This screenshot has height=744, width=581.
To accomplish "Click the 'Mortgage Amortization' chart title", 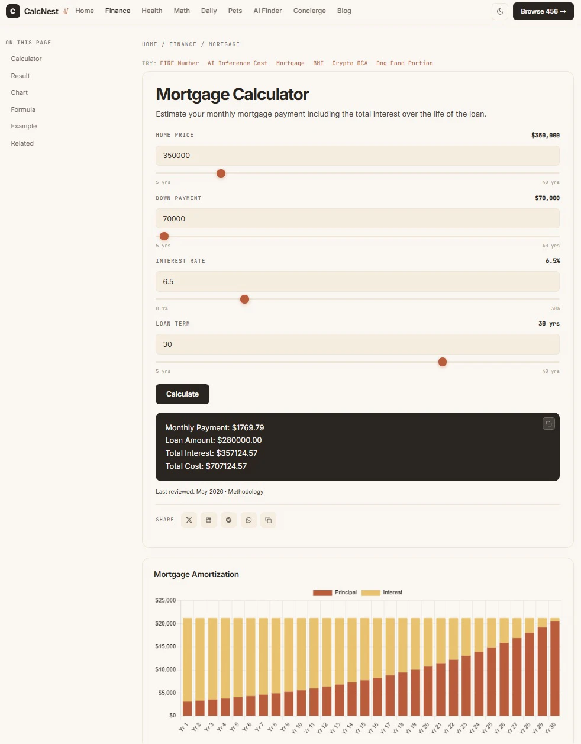I will 196,575.
